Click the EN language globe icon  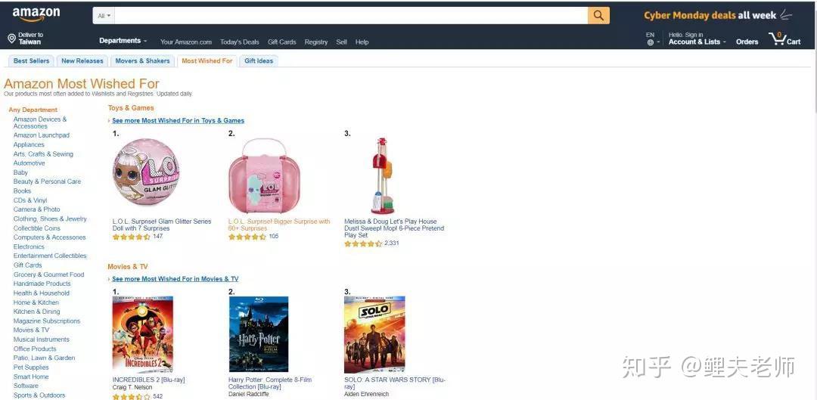(650, 42)
